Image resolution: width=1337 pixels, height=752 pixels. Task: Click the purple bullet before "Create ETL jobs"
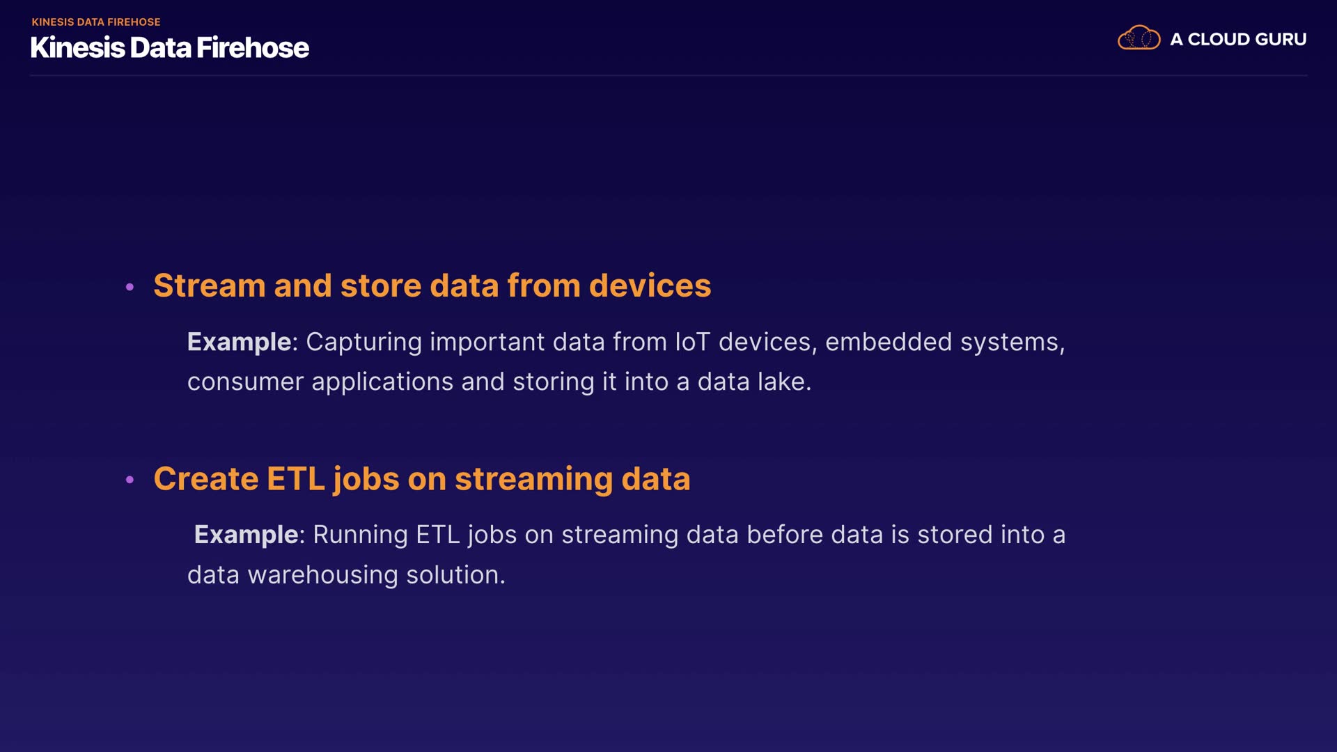(130, 480)
